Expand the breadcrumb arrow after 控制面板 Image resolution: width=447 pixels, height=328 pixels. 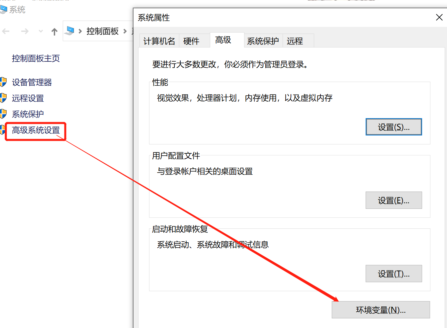[x=126, y=31]
